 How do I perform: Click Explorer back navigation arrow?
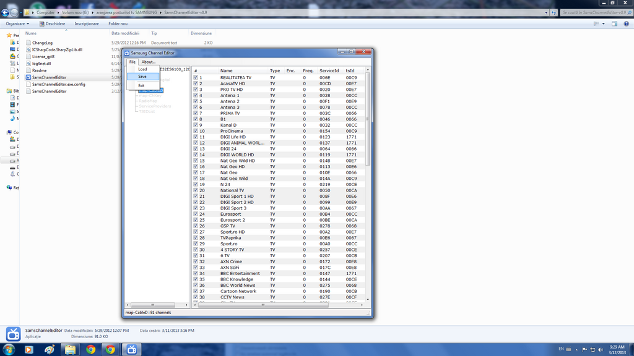tap(5, 12)
